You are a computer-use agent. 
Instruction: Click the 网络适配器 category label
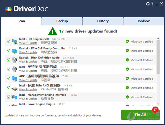click(49, 52)
